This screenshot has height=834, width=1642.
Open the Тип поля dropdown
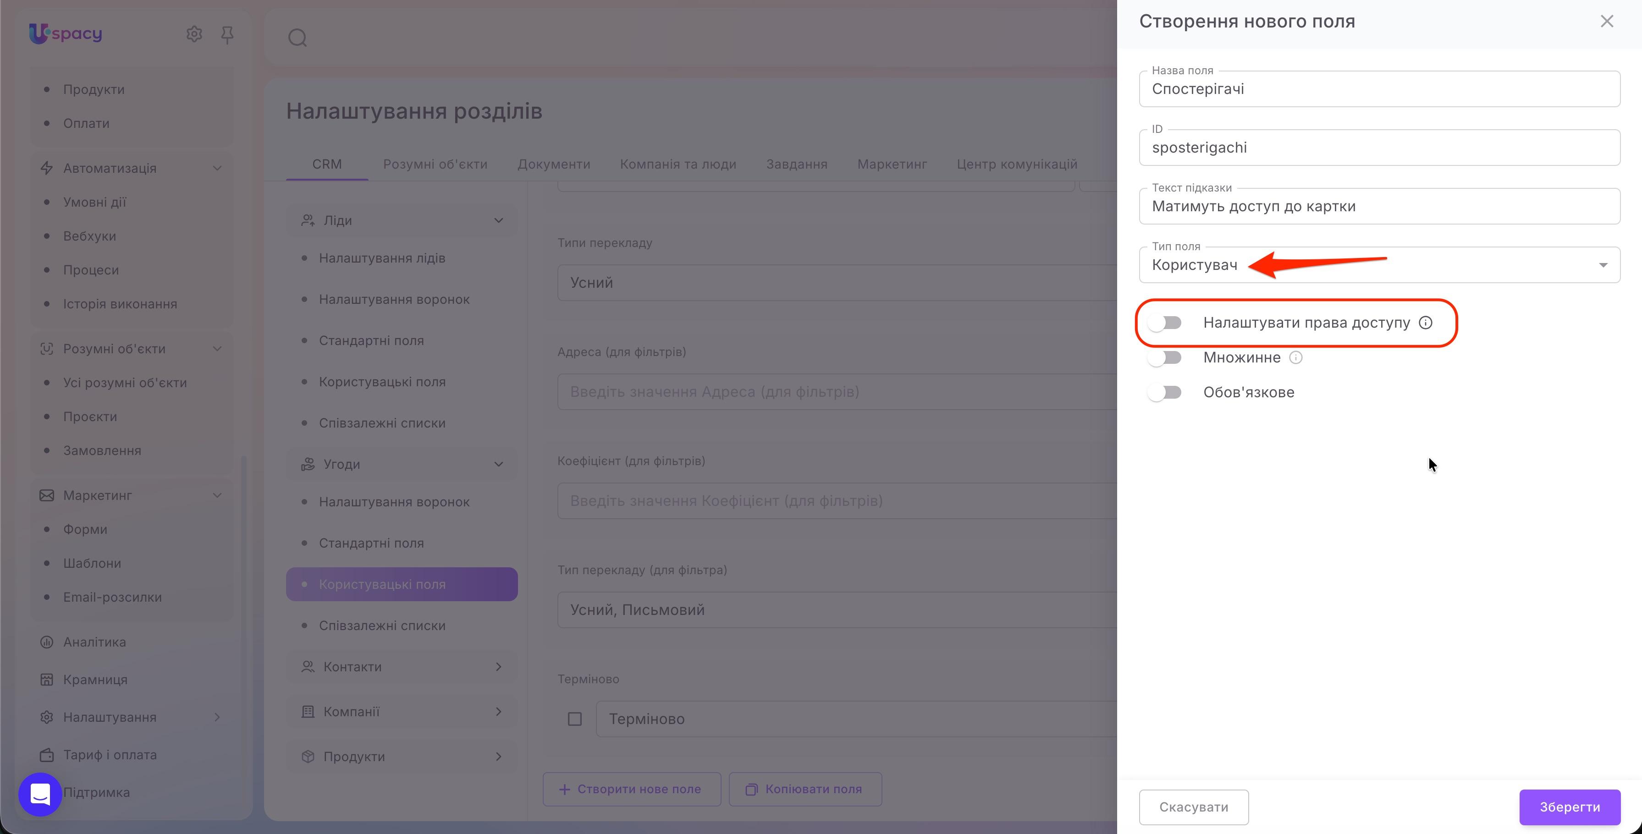point(1379,265)
